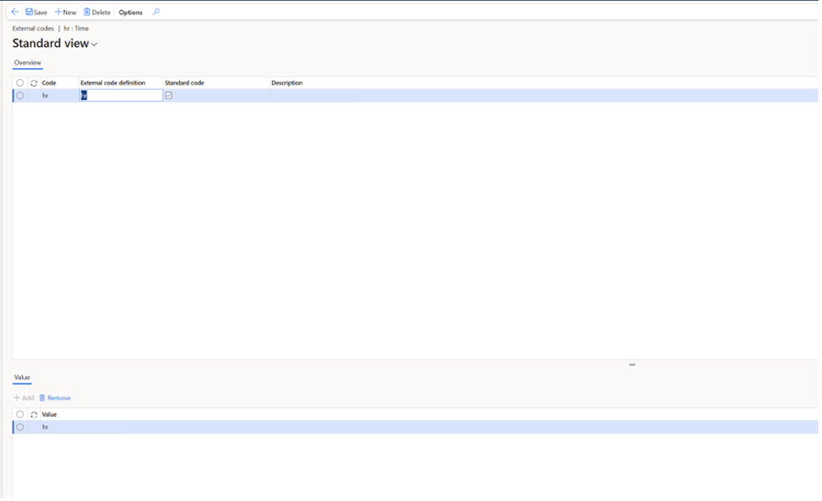
Task: Click the back arrow to navigate back
Action: pos(13,11)
